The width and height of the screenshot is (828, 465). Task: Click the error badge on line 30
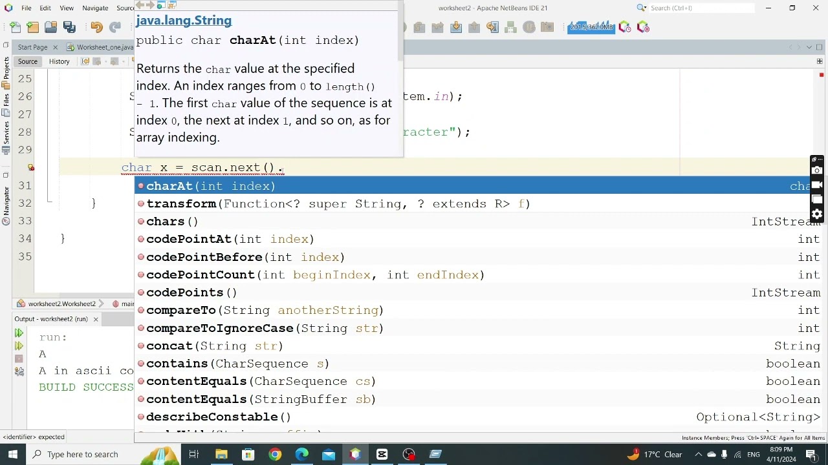[30, 167]
